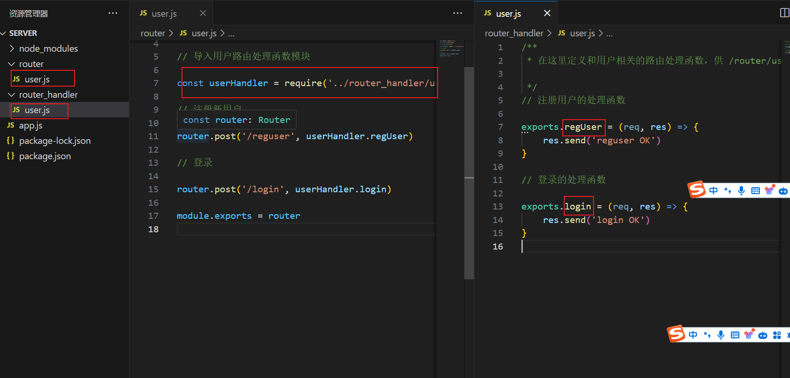The width and height of the screenshot is (790, 378).
Task: Close the right editor's user.js tab
Action: click(547, 13)
